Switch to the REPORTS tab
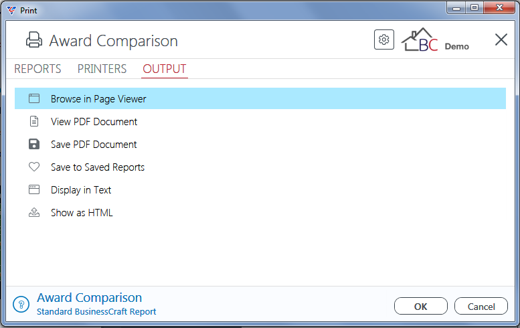Screen dimensions: 520x328 point(37,69)
